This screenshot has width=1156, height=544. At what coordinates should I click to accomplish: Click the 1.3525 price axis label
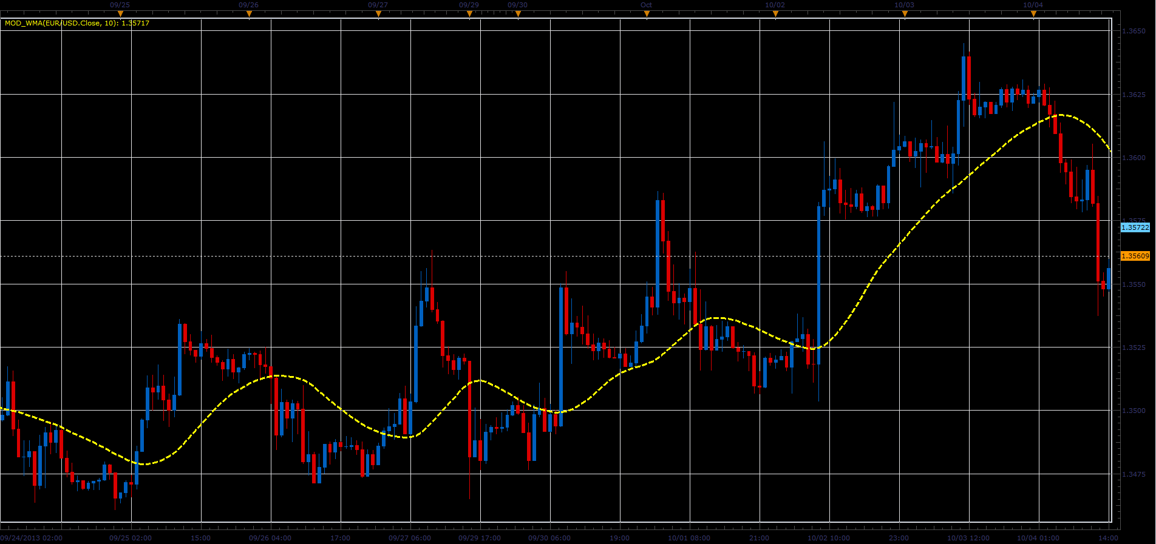tap(1134, 348)
